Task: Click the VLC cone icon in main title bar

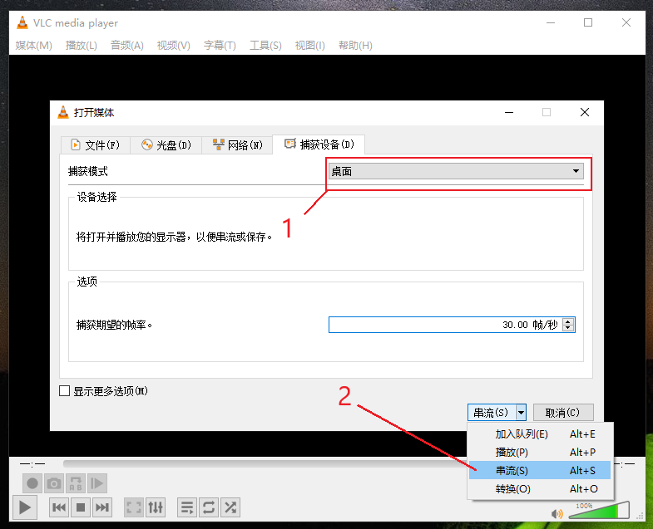Action: coord(22,22)
